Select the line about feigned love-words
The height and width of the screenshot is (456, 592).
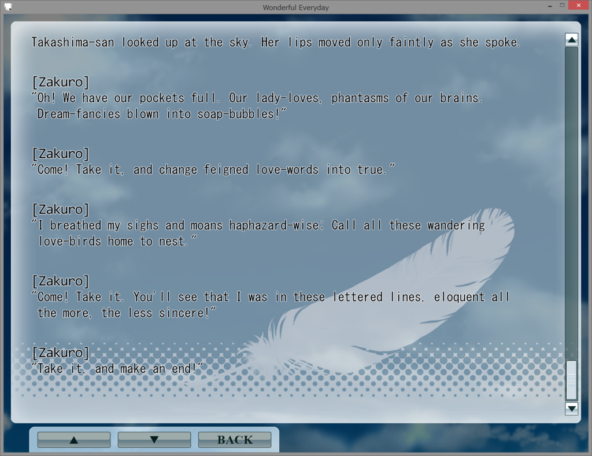click(x=213, y=169)
